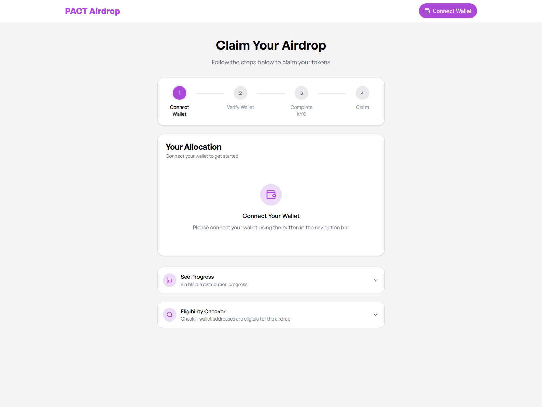This screenshot has width=542, height=407.
Task: Click the PACT Airdrop logo link
Action: [92, 11]
